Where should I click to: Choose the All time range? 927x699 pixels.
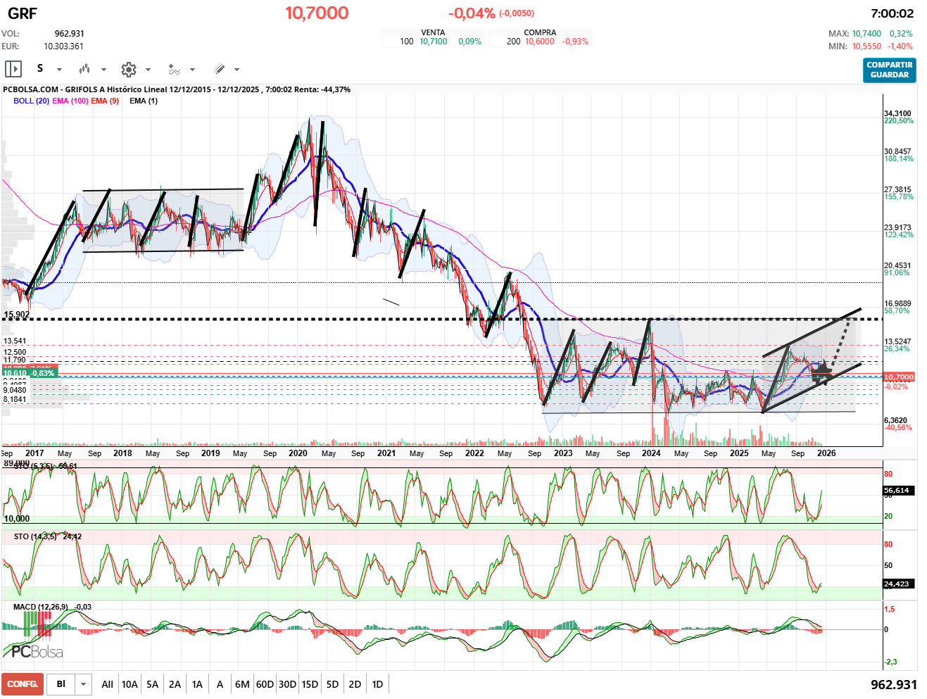[x=107, y=684]
